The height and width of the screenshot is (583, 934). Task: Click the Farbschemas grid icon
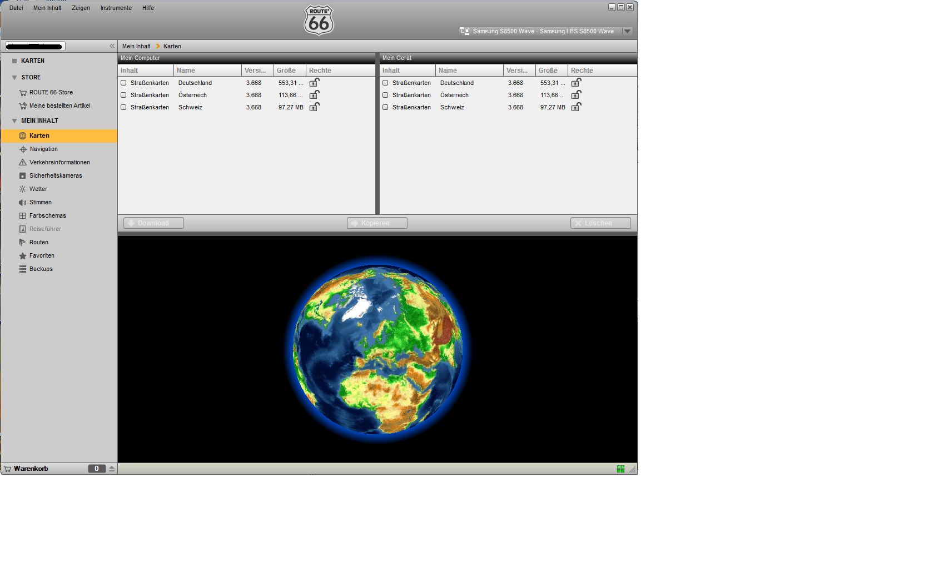tap(23, 216)
